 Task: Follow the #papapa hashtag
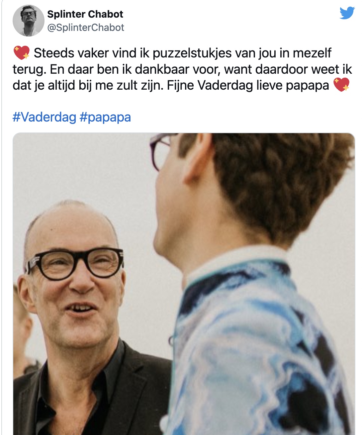pos(105,117)
